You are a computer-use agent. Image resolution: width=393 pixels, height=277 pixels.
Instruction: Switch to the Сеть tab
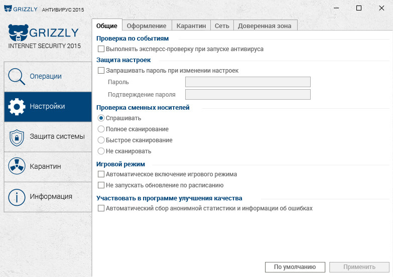222,26
